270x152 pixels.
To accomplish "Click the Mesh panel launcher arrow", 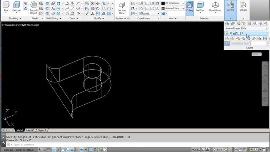I will pyautogui.click(x=42, y=19).
